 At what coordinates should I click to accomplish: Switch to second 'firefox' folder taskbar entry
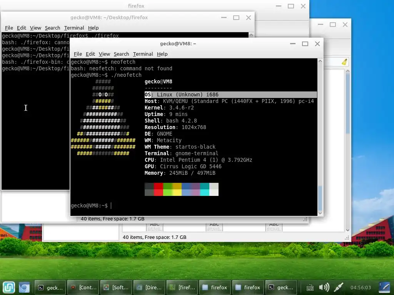coord(248,287)
